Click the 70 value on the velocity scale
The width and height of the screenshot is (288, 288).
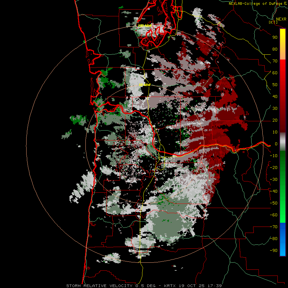(275, 61)
